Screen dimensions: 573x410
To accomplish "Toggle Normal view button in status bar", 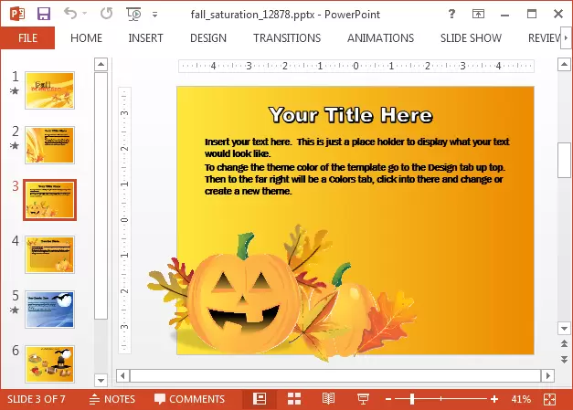I will (x=260, y=399).
